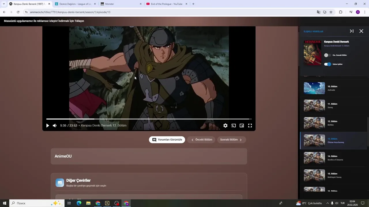Image resolution: width=369 pixels, height=207 pixels.
Task: Reload the current page
Action: click(x=18, y=12)
